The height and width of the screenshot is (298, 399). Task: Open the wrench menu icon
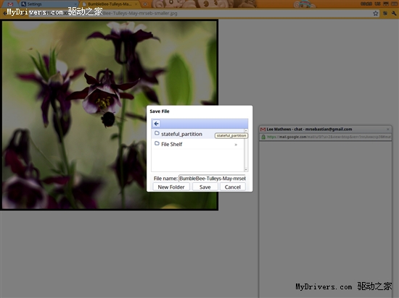(394, 13)
